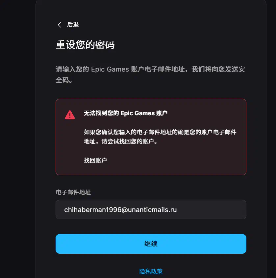
Task: Click the back chevron arrow icon
Action: click(x=59, y=25)
